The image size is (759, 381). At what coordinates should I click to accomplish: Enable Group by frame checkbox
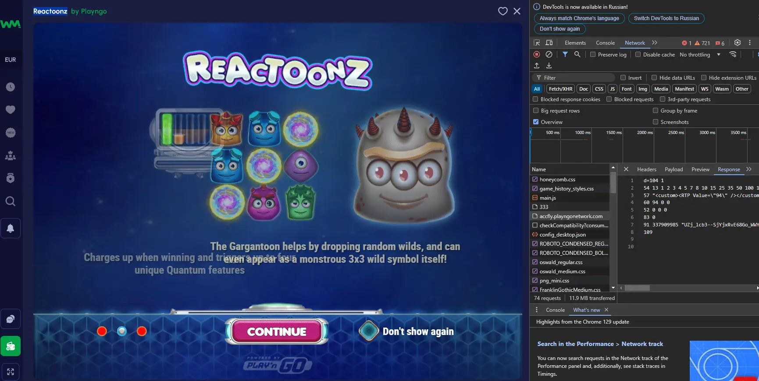point(656,111)
